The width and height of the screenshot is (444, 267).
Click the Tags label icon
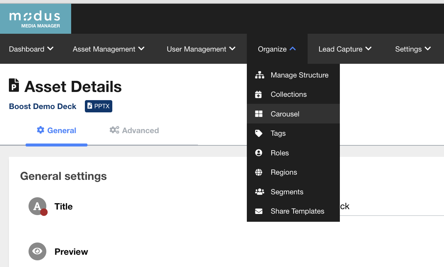259,133
